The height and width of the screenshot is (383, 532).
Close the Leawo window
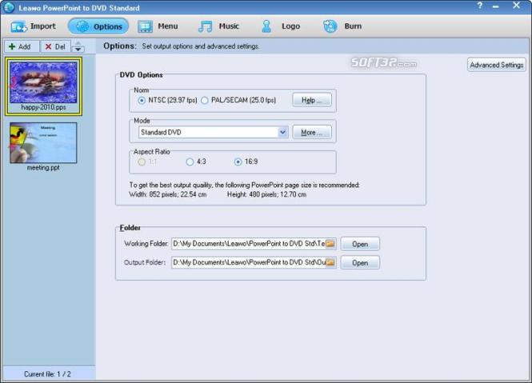click(516, 6)
